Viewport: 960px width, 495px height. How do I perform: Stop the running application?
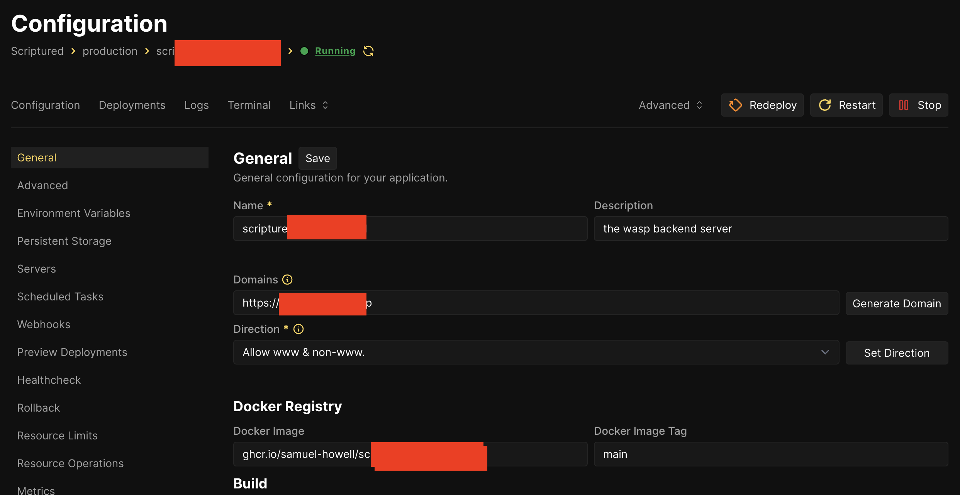[x=919, y=105]
